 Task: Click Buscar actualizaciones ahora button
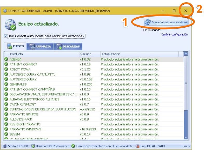pyautogui.click(x=166, y=22)
